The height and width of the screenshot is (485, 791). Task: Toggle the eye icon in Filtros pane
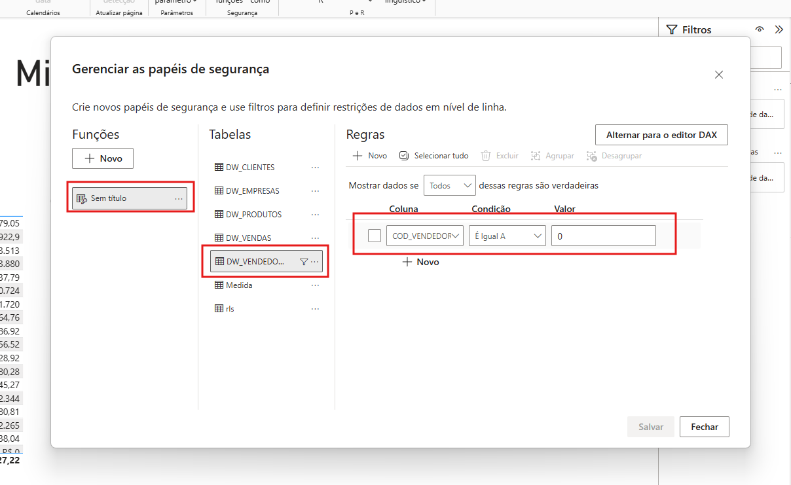(x=760, y=29)
